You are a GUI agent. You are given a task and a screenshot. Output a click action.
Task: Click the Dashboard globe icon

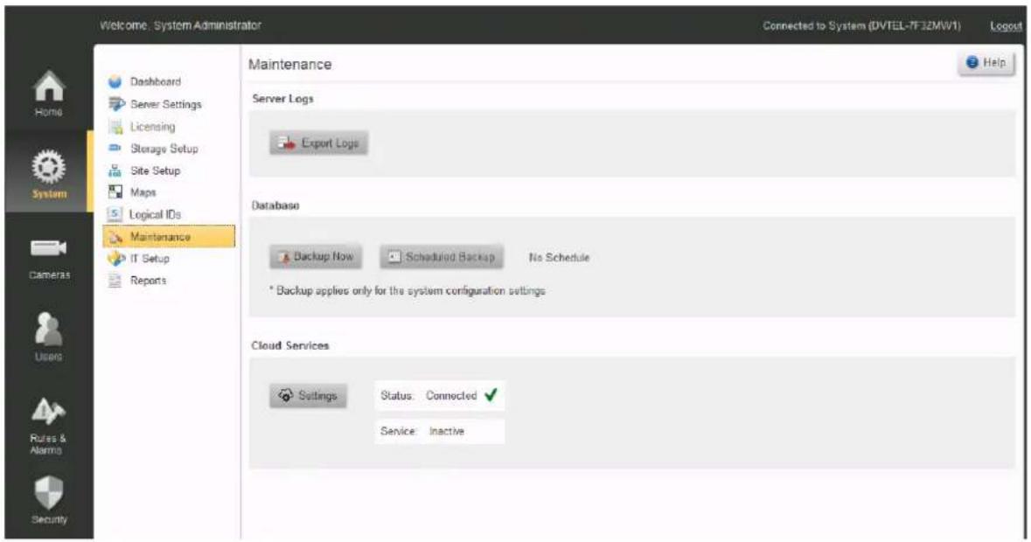115,82
